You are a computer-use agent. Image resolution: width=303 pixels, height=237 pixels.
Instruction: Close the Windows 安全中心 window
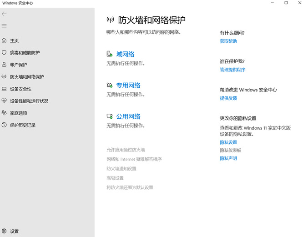click(x=299, y=3)
